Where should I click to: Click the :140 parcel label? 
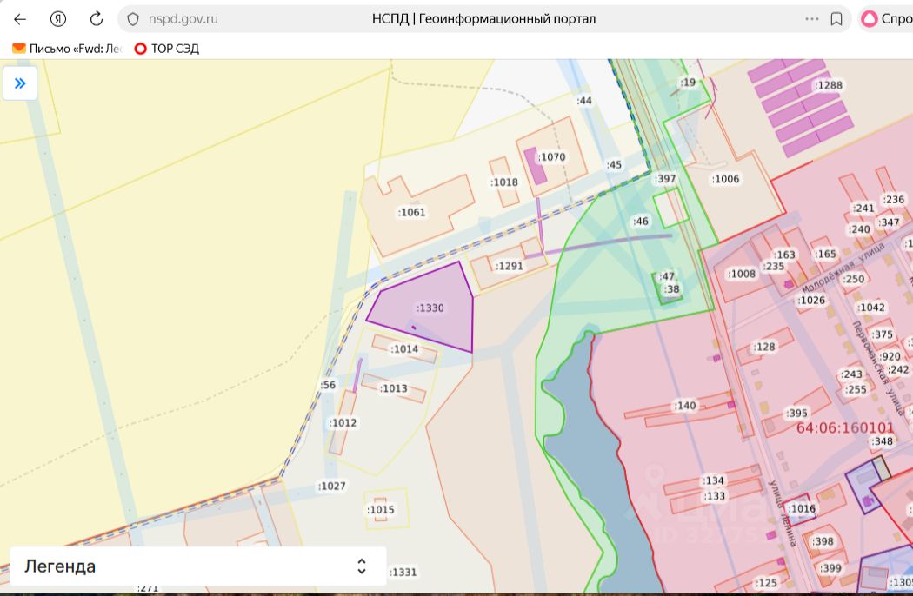pyautogui.click(x=685, y=406)
